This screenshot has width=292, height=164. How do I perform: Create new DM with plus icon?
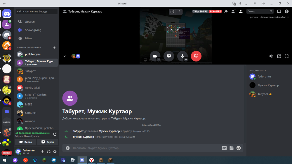[54, 47]
